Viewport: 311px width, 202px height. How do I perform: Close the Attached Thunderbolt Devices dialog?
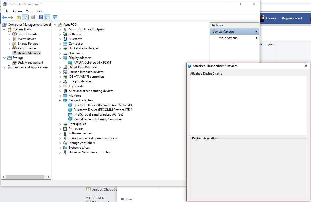pos(306,66)
